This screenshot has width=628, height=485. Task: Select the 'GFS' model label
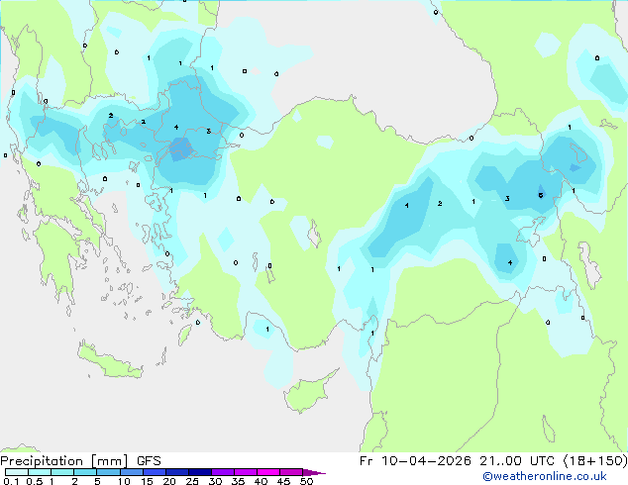149,461
